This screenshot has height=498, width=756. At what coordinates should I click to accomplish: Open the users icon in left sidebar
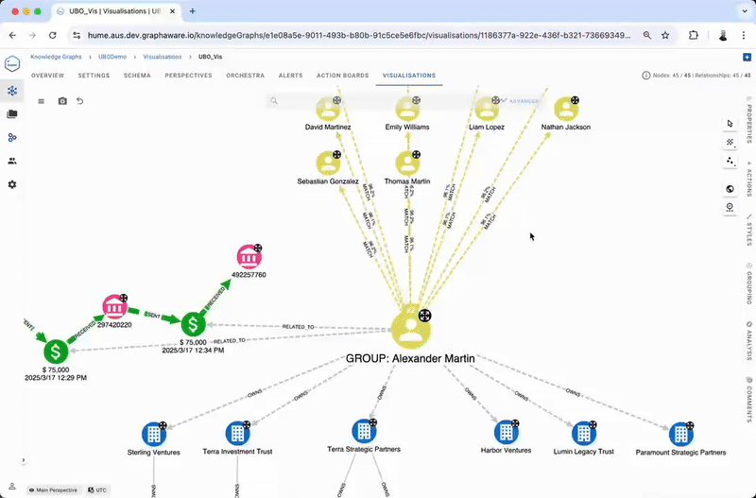coord(12,161)
